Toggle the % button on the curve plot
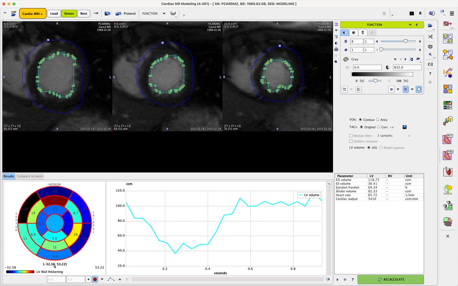458x286 pixels. click(329, 184)
